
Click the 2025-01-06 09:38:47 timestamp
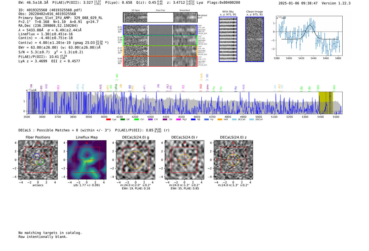coord(298,3)
